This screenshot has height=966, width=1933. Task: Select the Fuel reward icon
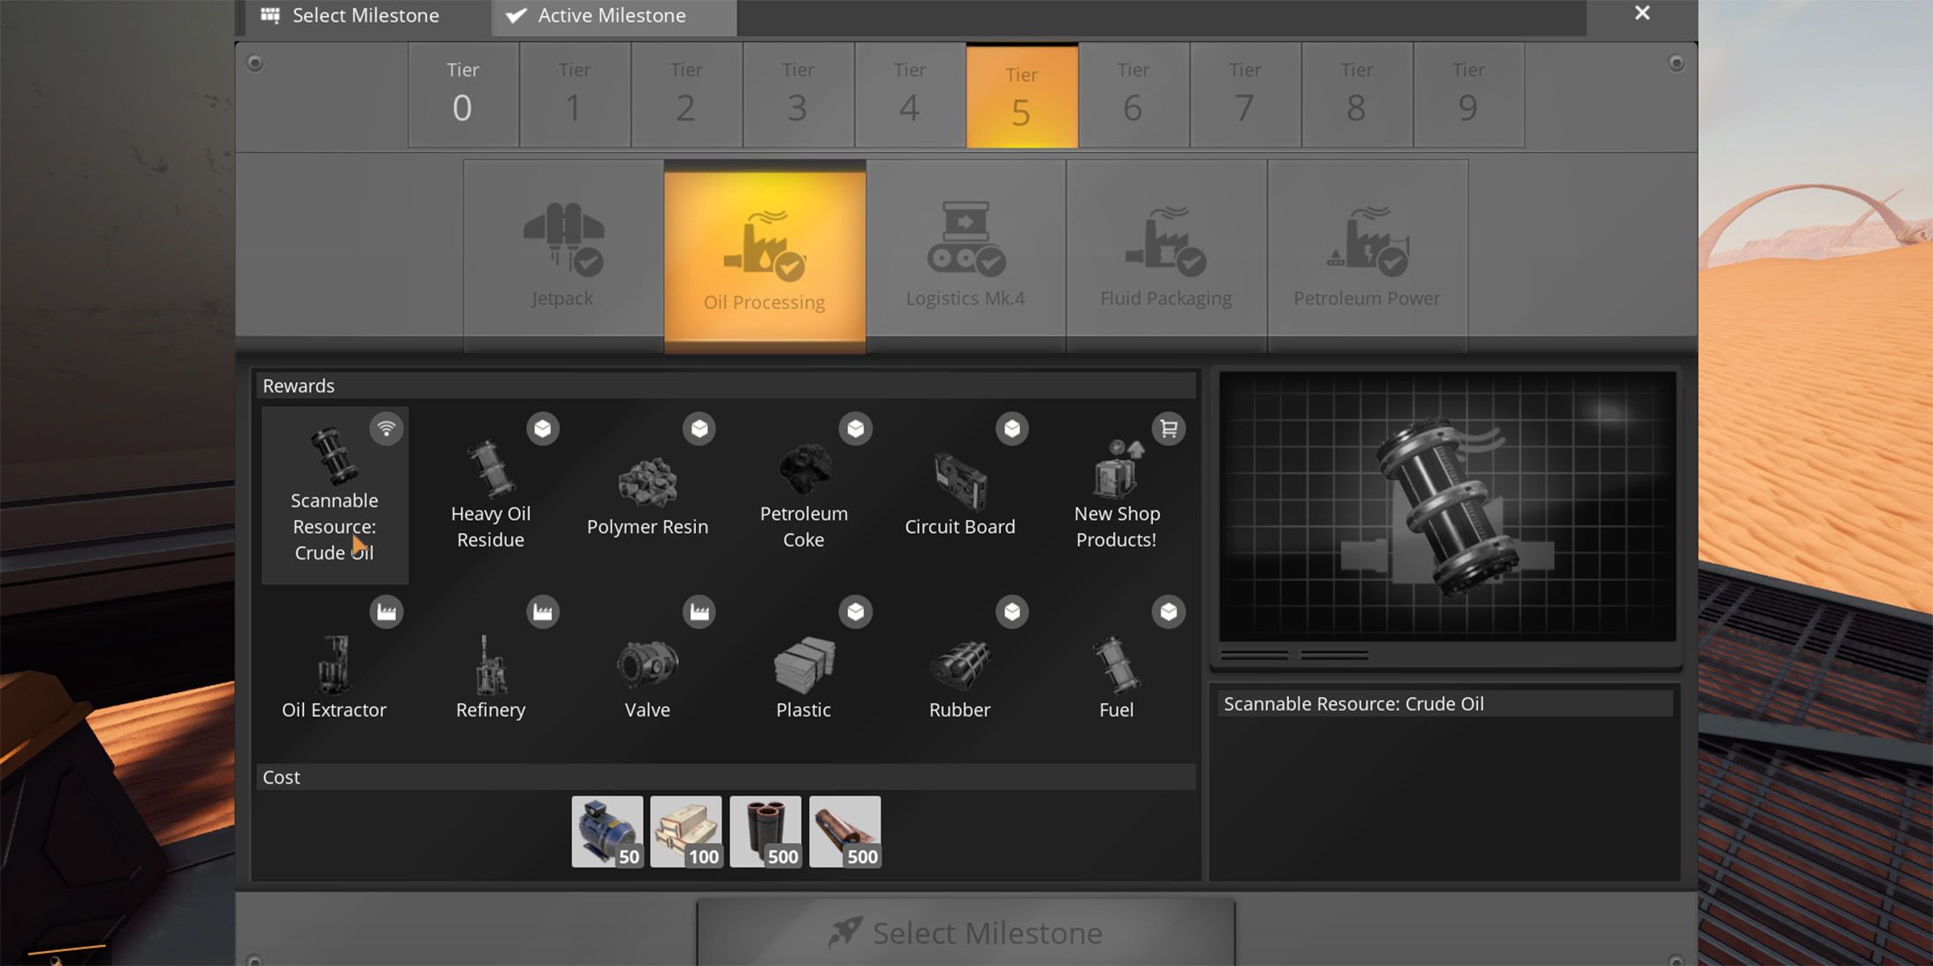(x=1116, y=660)
